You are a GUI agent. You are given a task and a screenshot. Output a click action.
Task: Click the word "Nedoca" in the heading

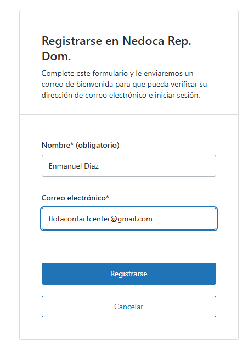[143, 41]
